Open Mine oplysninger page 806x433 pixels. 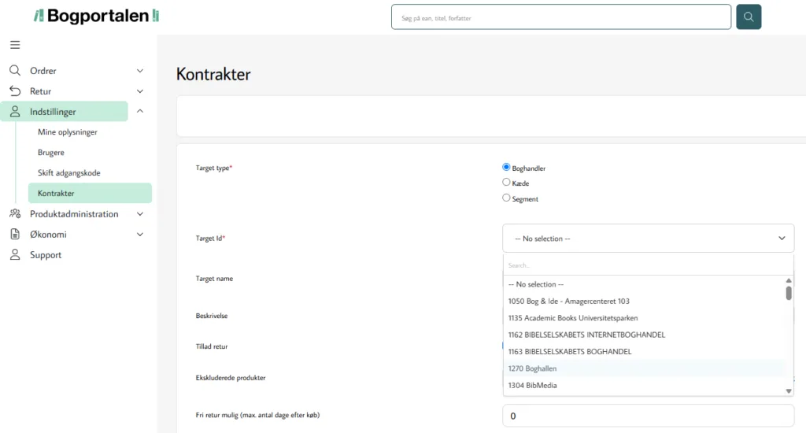(x=68, y=132)
